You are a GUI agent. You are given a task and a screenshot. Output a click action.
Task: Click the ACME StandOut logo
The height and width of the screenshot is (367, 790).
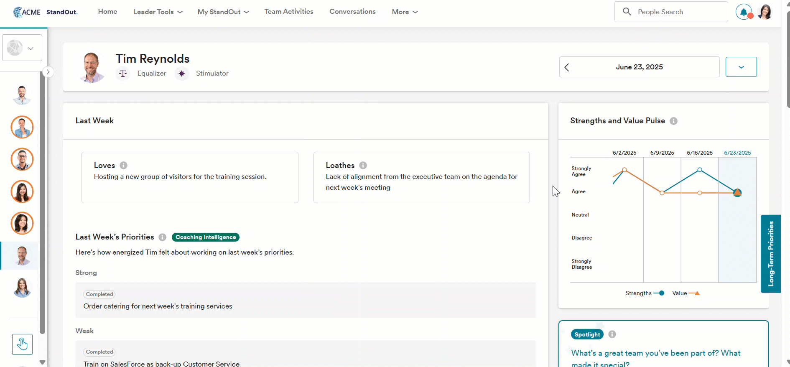tap(45, 12)
